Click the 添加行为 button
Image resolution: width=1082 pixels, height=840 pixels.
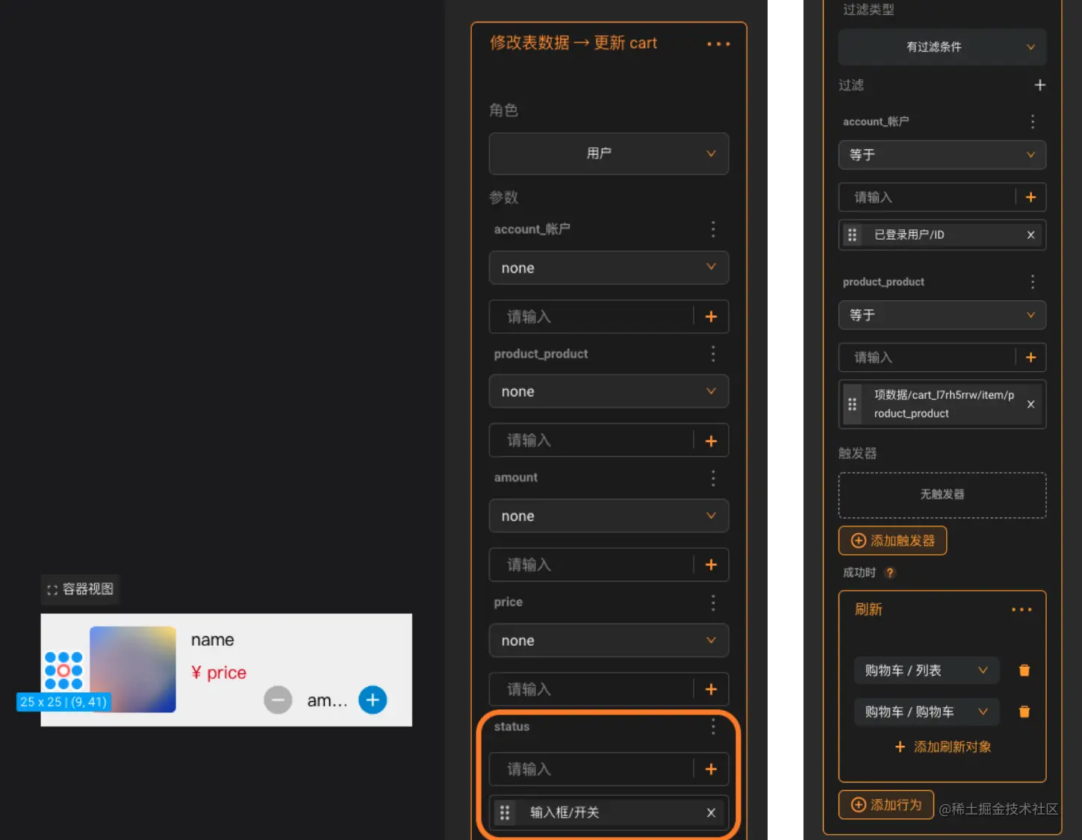pos(886,805)
